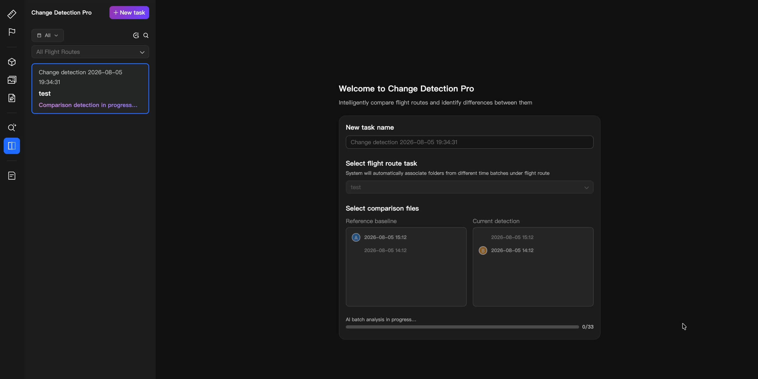Click the 'Welcome to Change Detection Pro' heading
The width and height of the screenshot is (758, 379).
point(406,89)
